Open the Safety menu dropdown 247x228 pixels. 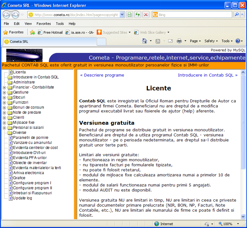(x=211, y=41)
